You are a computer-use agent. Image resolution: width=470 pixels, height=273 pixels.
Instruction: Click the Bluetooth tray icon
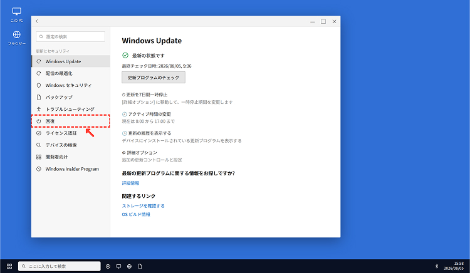point(437,266)
